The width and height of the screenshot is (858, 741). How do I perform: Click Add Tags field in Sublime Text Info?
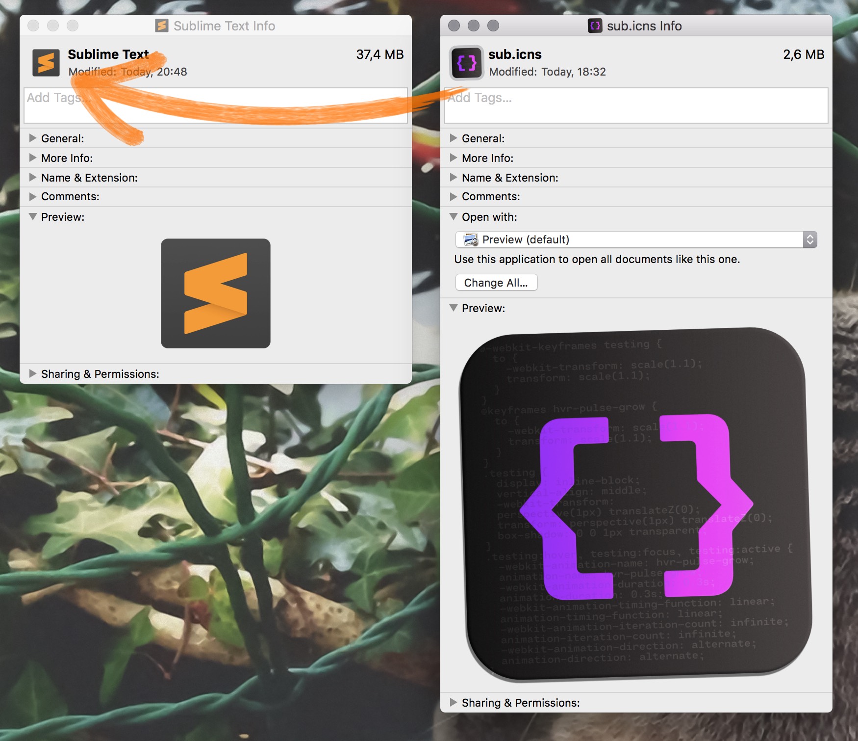[216, 106]
